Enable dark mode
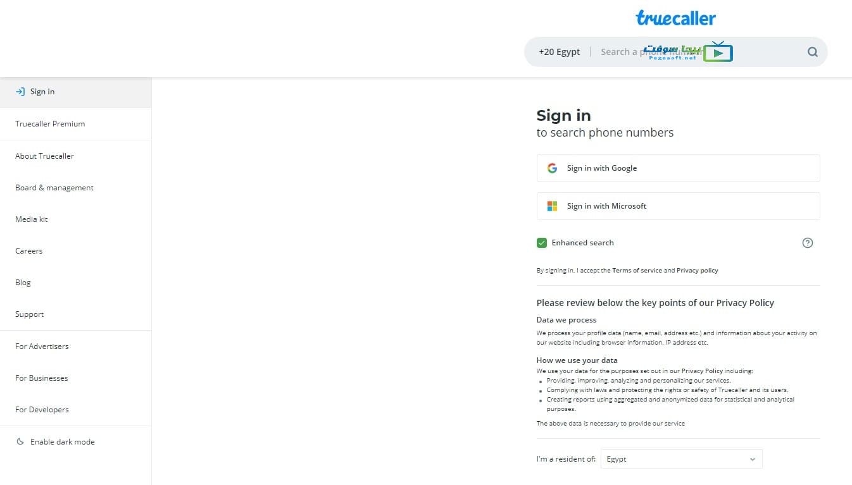The height and width of the screenshot is (485, 852). 62,442
